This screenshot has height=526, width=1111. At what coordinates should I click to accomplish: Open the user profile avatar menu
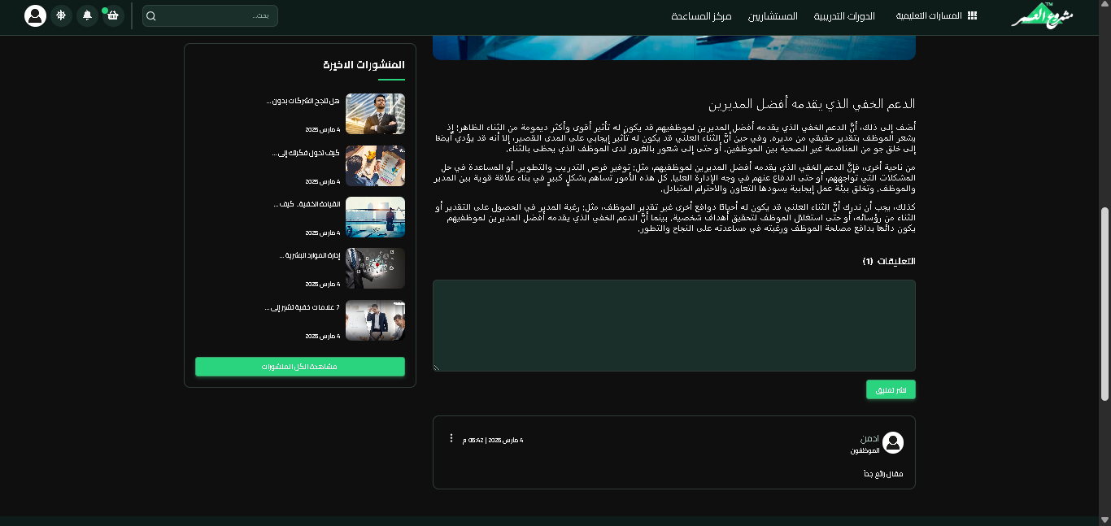[x=35, y=15]
